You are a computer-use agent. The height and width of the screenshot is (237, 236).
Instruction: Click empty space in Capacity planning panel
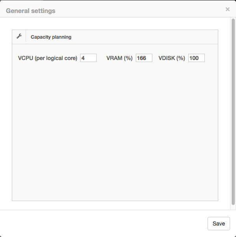tap(115, 130)
